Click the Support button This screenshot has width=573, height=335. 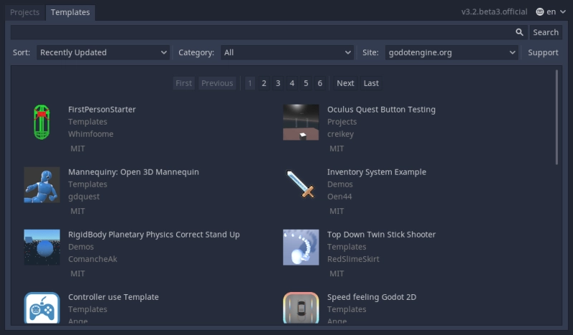(x=543, y=52)
